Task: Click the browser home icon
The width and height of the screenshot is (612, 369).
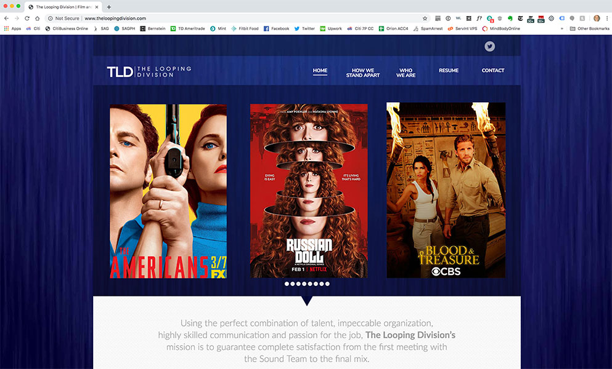Action: (38, 18)
